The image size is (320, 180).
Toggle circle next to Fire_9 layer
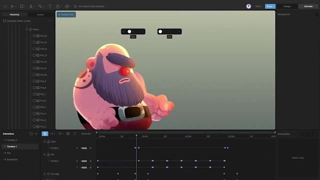[x=34, y=81]
